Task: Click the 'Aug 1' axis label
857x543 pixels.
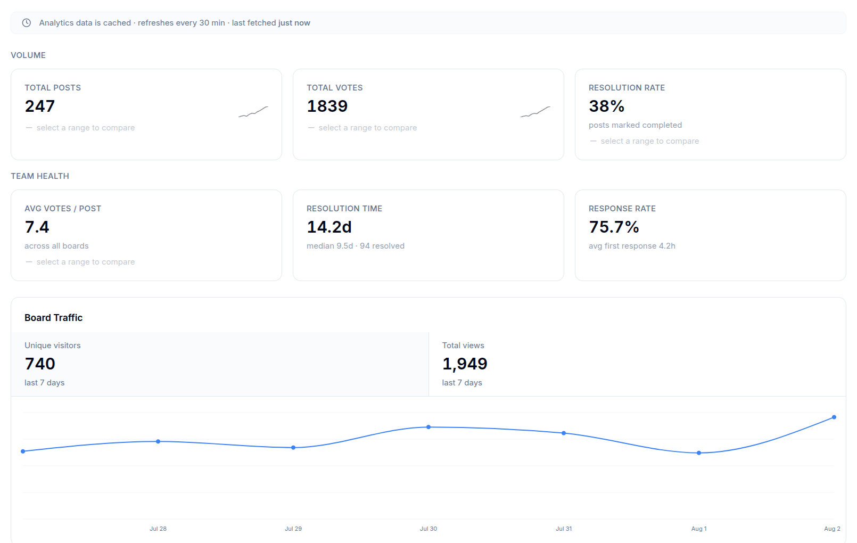Action: pos(699,529)
